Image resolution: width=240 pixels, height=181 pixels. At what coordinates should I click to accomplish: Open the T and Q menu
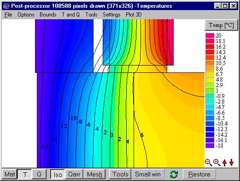pos(70,15)
